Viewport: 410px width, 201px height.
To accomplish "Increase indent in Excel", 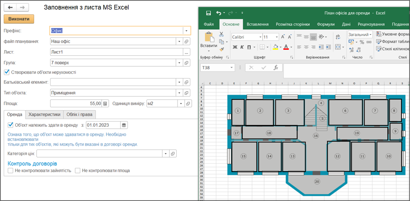I will click(328, 47).
